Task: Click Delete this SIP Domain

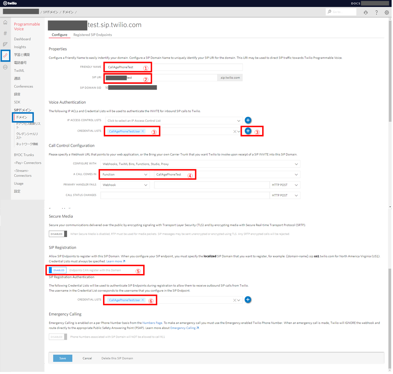Action: [118, 359]
